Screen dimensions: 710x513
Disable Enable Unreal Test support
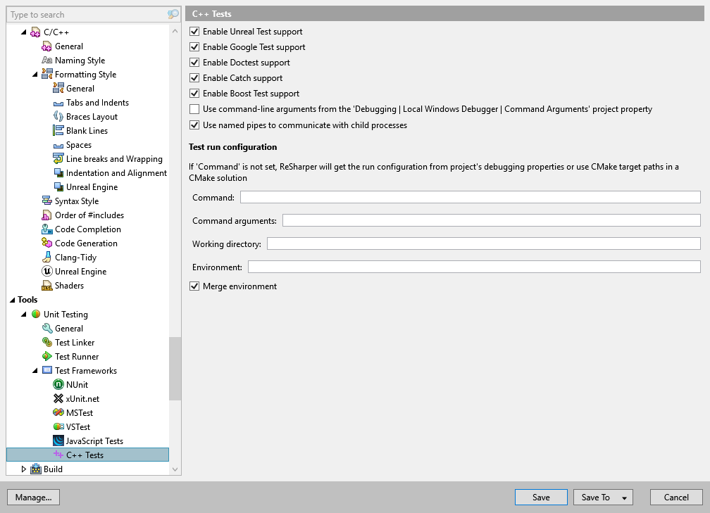pos(194,31)
